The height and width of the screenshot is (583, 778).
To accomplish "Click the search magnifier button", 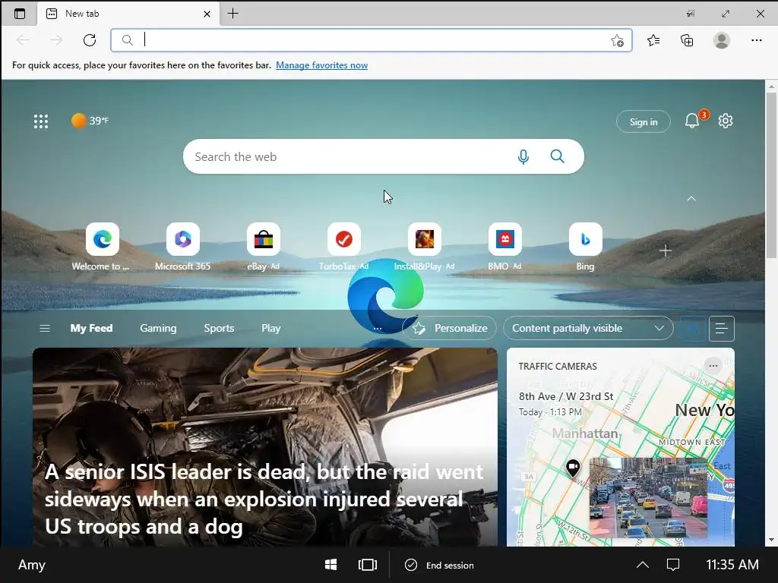I will tap(557, 156).
